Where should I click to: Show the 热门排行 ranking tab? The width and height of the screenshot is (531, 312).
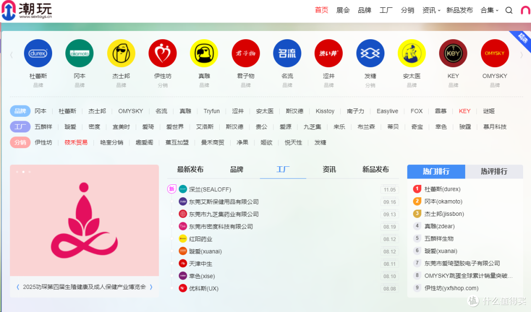[x=436, y=172]
